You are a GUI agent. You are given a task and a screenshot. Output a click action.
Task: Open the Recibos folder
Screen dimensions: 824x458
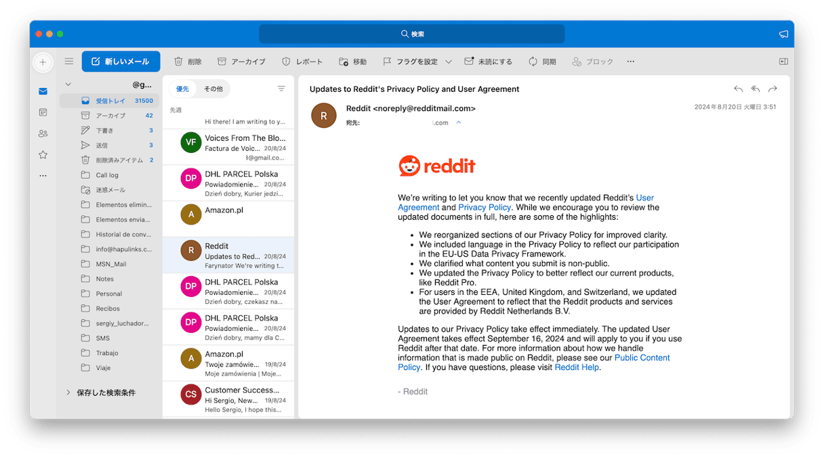coord(110,308)
